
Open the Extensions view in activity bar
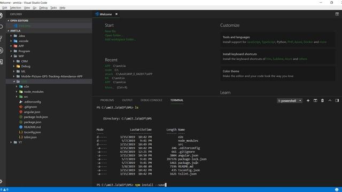[x=1, y=62]
